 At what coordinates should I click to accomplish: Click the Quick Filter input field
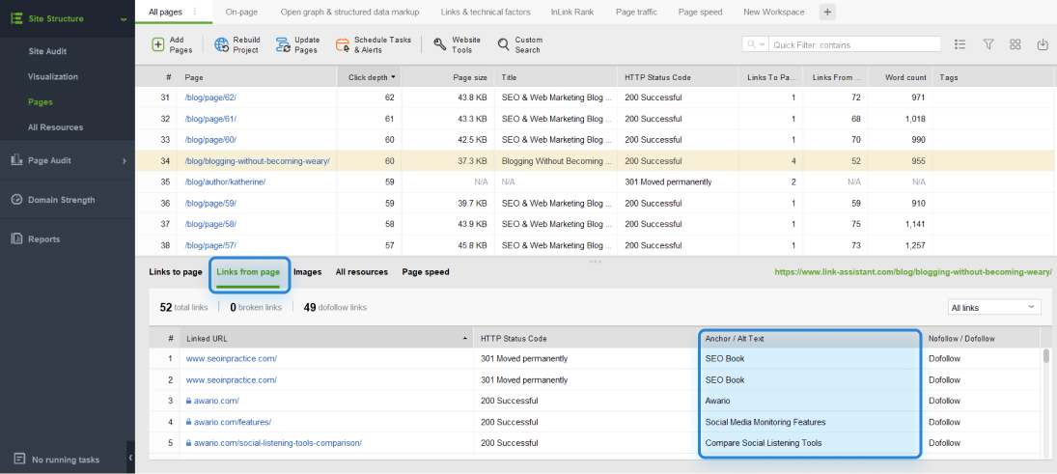click(854, 44)
